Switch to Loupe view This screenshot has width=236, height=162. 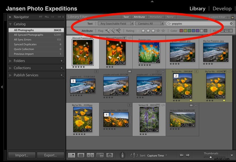81,155
